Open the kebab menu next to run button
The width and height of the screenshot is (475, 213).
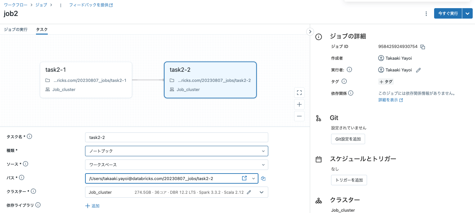click(x=426, y=14)
